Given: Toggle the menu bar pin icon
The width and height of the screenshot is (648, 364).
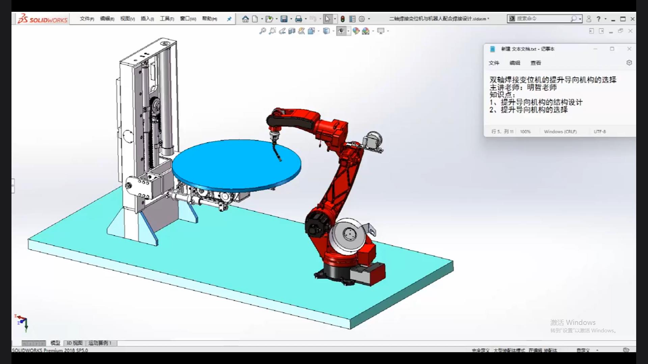Looking at the screenshot, I should (229, 19).
